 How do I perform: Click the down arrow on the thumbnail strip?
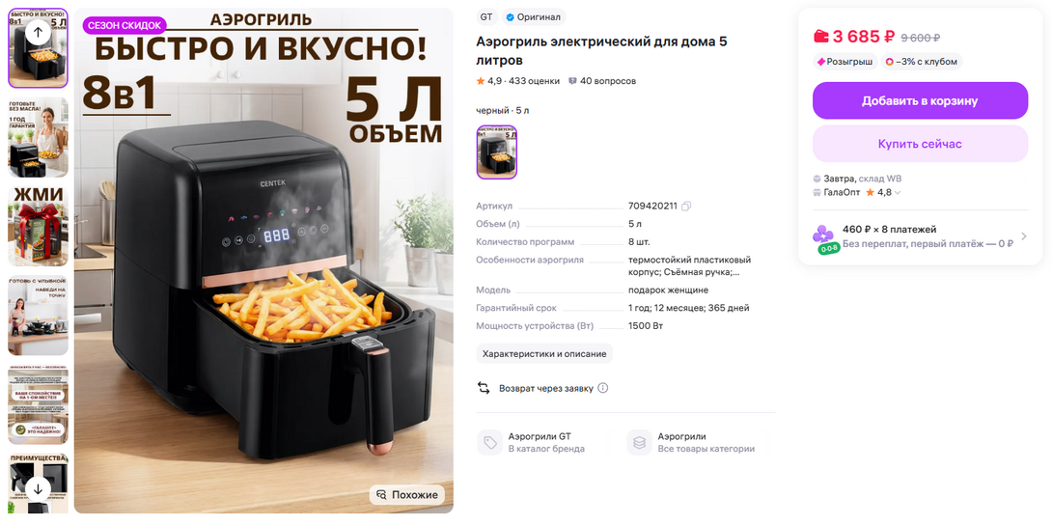(38, 488)
